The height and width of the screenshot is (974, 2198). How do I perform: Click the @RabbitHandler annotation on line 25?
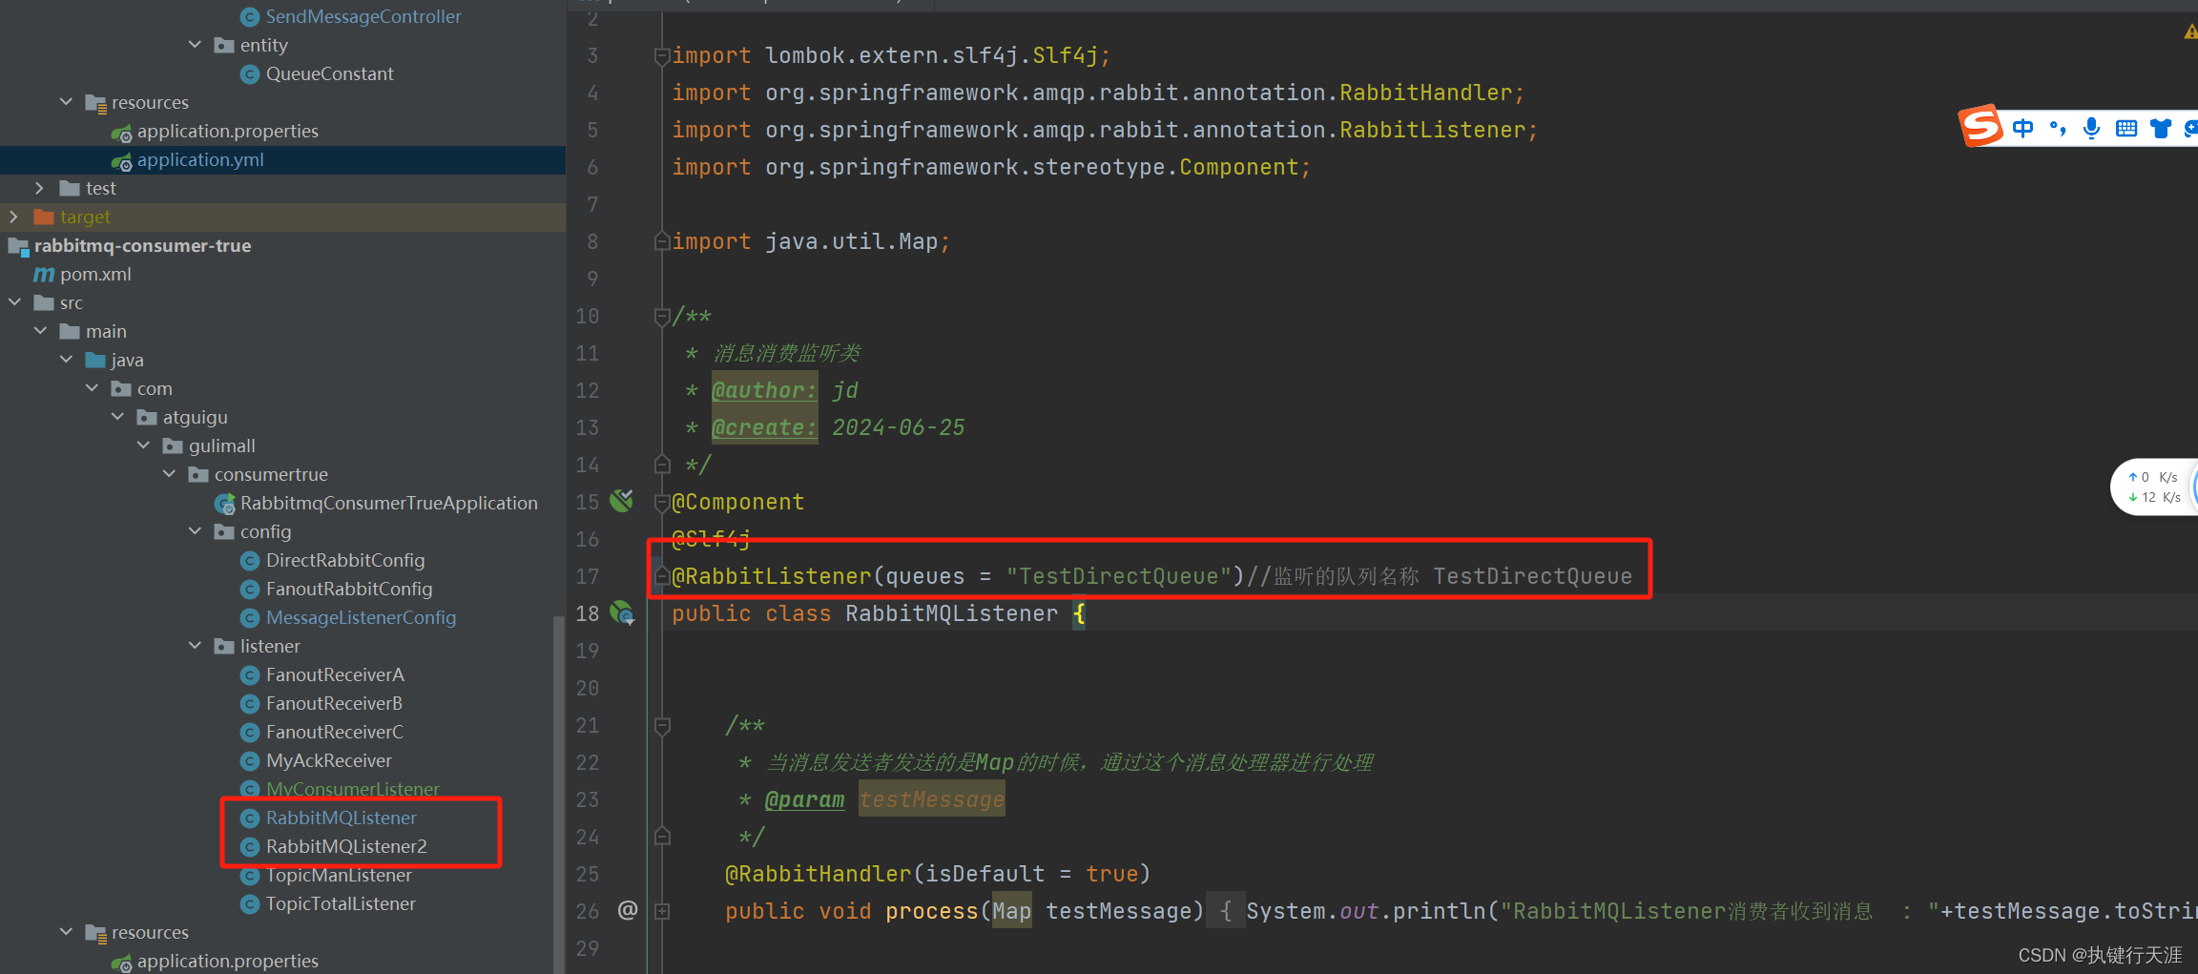(819, 874)
